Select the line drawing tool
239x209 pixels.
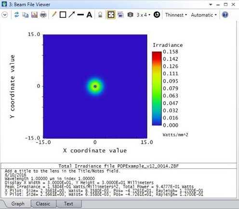80,15
